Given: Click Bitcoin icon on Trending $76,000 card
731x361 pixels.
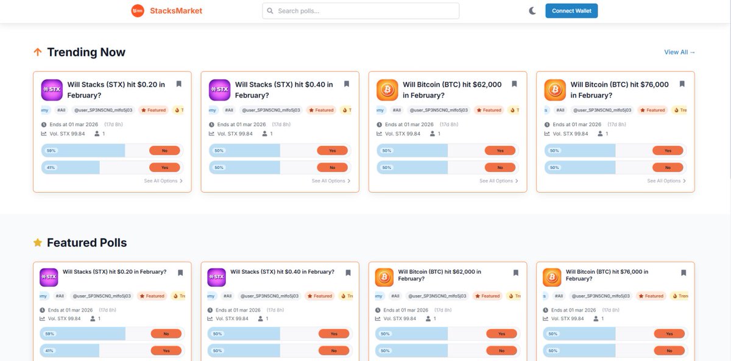Looking at the screenshot, I should click(555, 90).
